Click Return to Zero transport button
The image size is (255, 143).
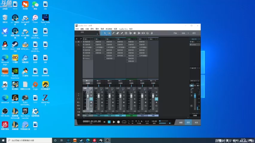pos(104,122)
